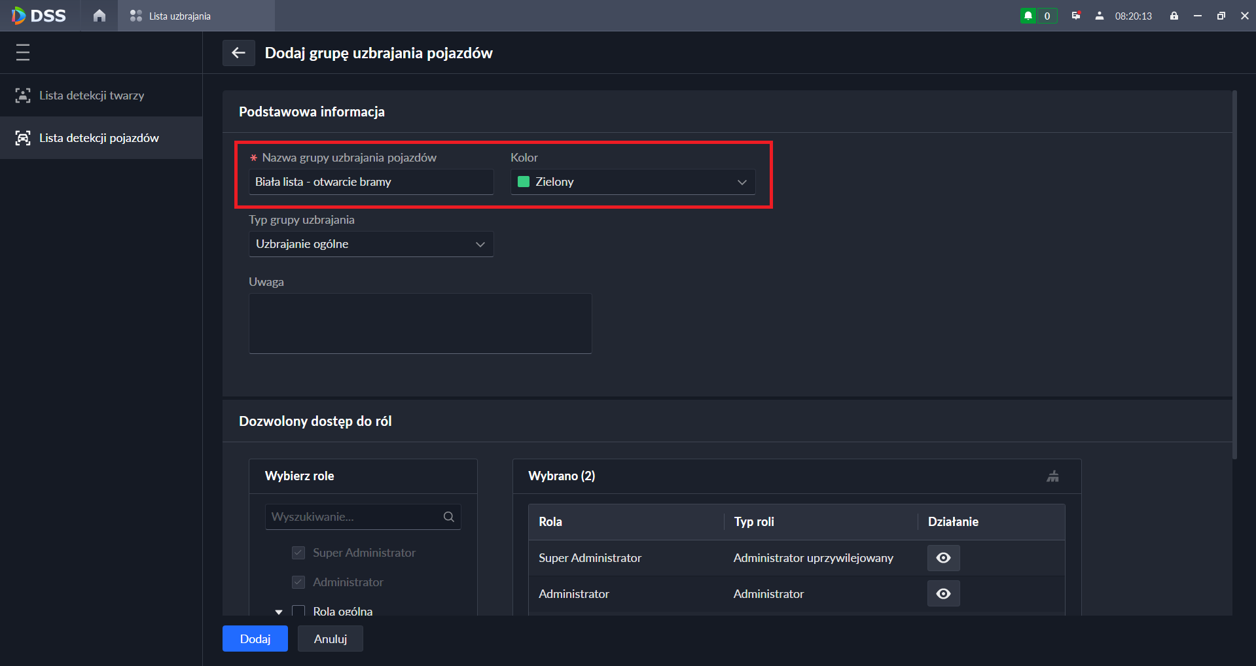This screenshot has height=666, width=1256.
Task: View Administrator role with eye icon
Action: pyautogui.click(x=943, y=593)
